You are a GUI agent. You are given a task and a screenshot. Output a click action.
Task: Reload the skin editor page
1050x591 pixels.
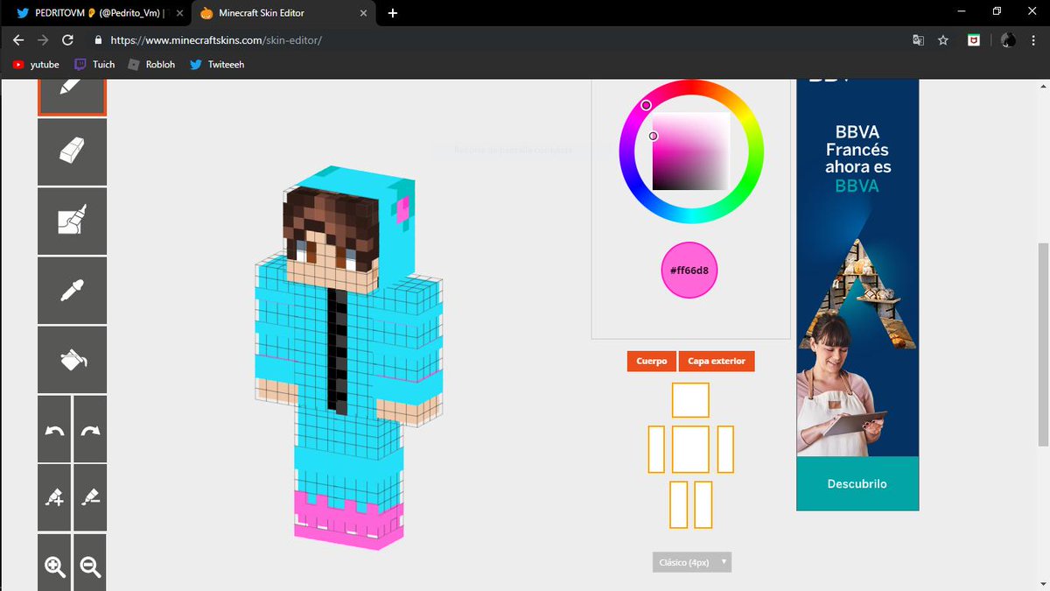click(x=67, y=40)
